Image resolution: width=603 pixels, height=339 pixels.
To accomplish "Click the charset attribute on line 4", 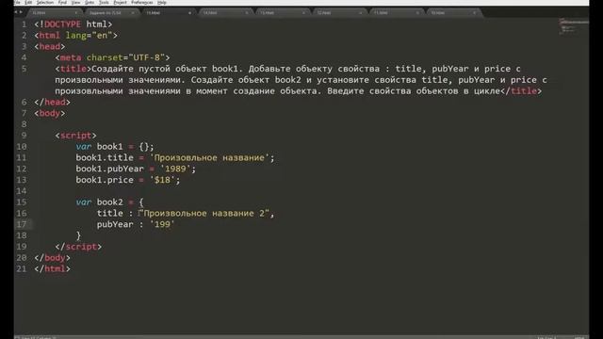I will pos(105,57).
